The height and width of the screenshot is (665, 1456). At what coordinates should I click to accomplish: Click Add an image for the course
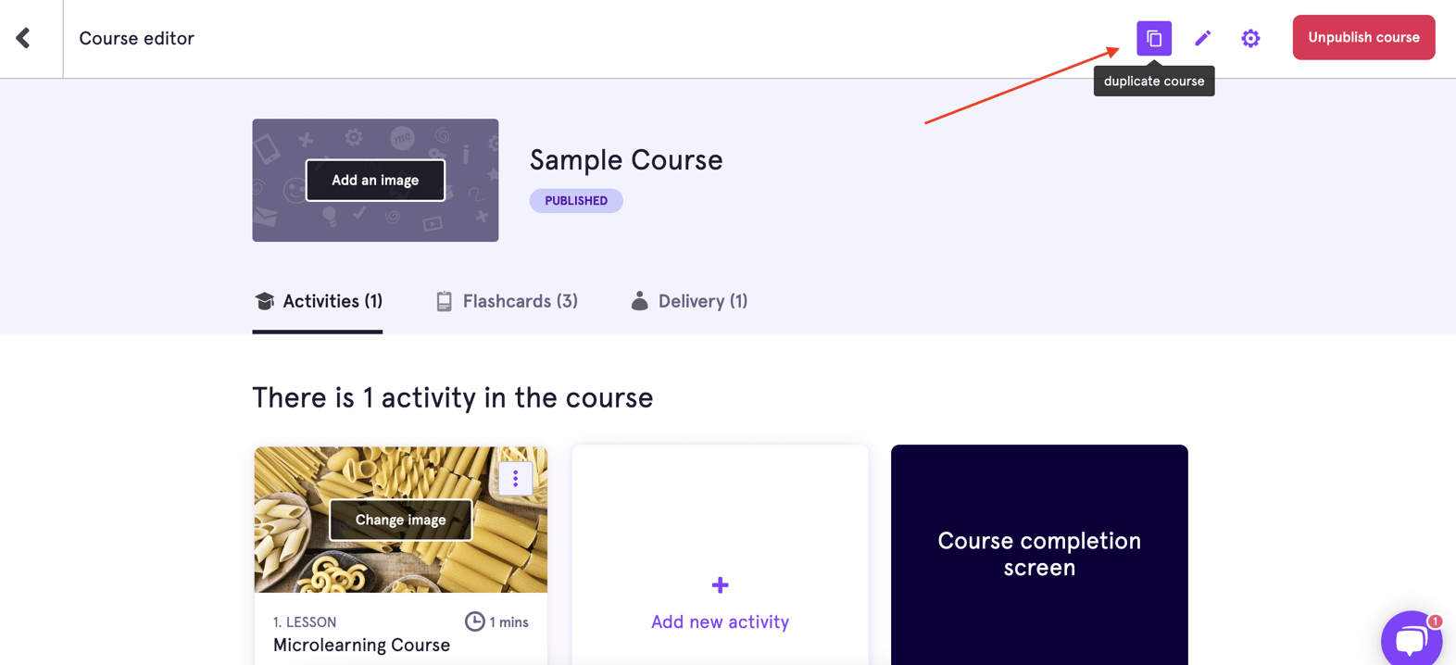[375, 180]
